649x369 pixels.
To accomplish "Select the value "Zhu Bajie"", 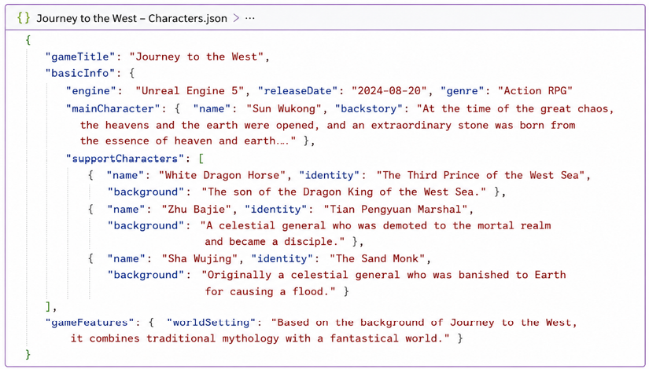I will 196,209.
